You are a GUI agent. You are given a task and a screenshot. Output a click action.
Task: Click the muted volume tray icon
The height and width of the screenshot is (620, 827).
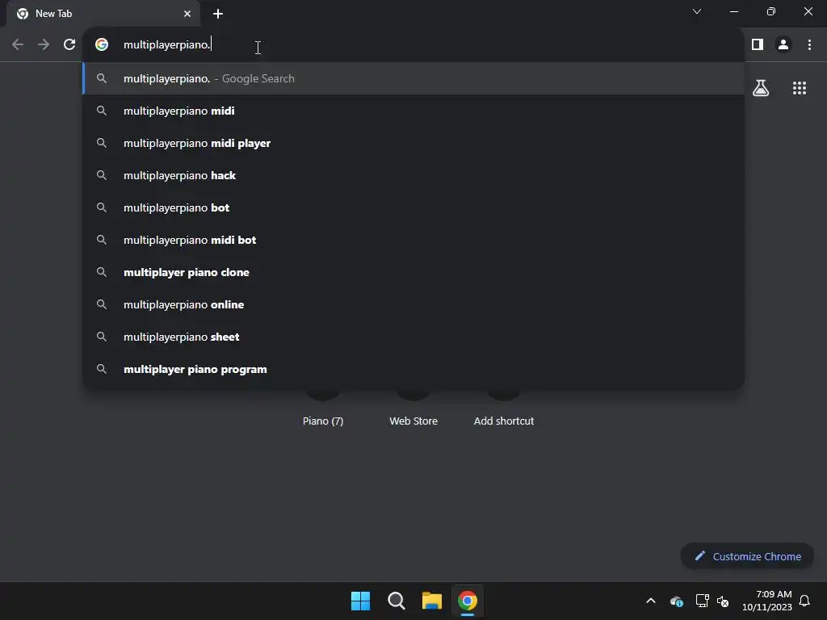(723, 601)
